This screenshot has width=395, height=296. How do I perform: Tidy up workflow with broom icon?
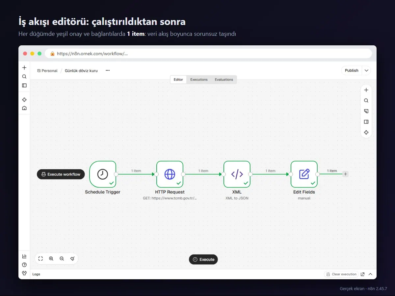72,259
